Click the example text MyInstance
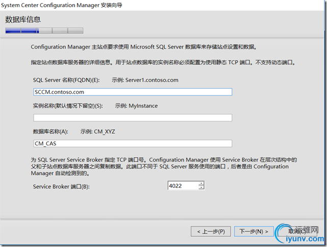The image size is (327, 247). click(143, 106)
